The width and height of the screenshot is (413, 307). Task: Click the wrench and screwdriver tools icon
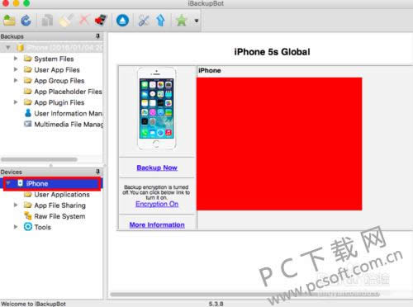[144, 21]
